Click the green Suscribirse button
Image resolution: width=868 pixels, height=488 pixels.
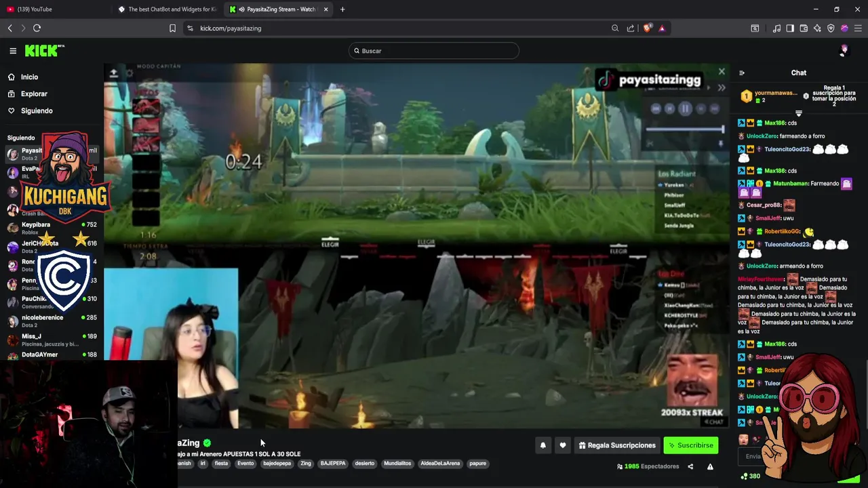(x=690, y=445)
